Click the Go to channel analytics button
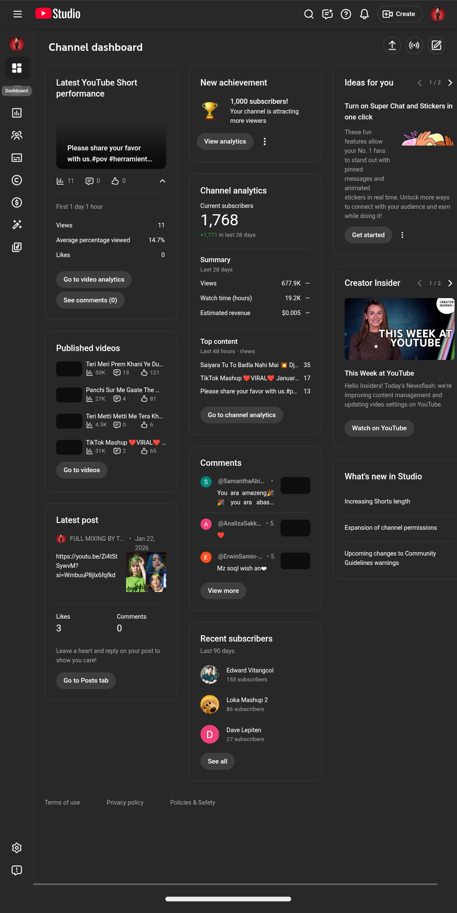This screenshot has width=457, height=913. click(x=242, y=415)
